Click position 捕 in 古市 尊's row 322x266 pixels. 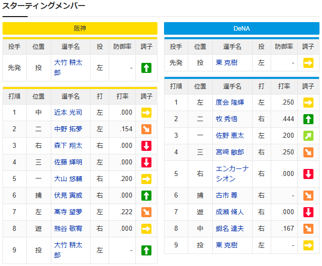(x=200, y=196)
